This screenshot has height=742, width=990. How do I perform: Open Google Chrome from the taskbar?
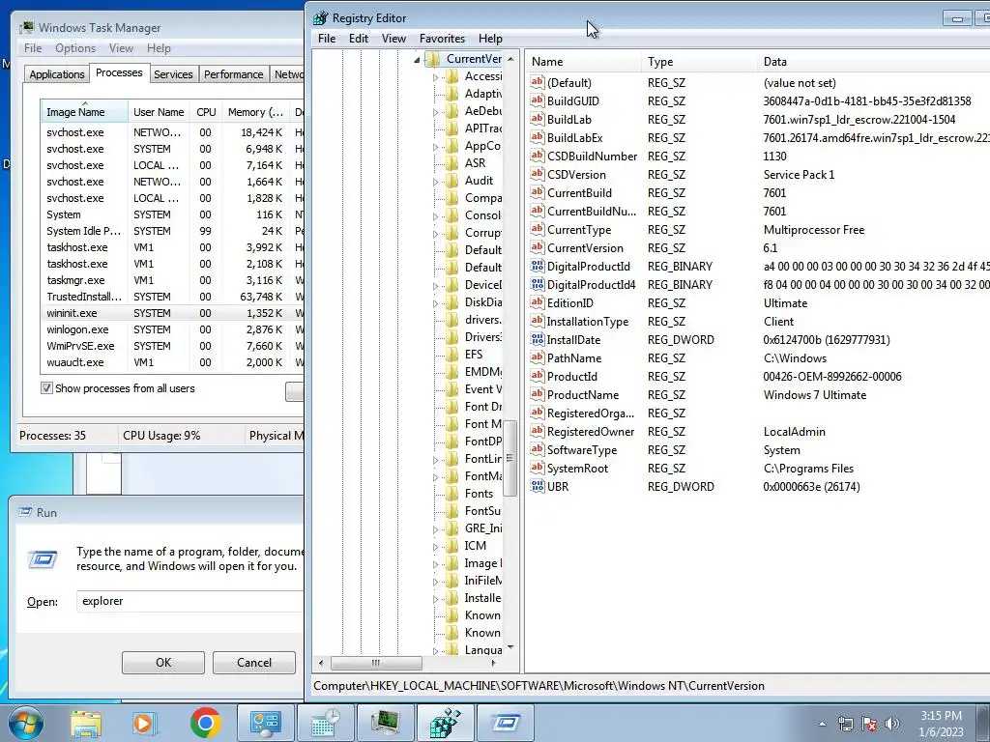point(205,723)
